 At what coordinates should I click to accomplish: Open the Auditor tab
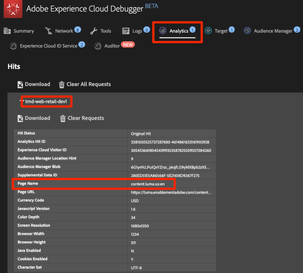115,45
